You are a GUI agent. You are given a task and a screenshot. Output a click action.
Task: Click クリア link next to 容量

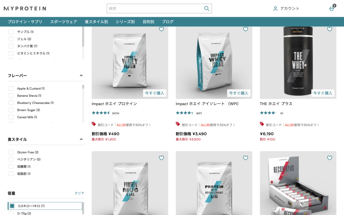tap(79, 193)
